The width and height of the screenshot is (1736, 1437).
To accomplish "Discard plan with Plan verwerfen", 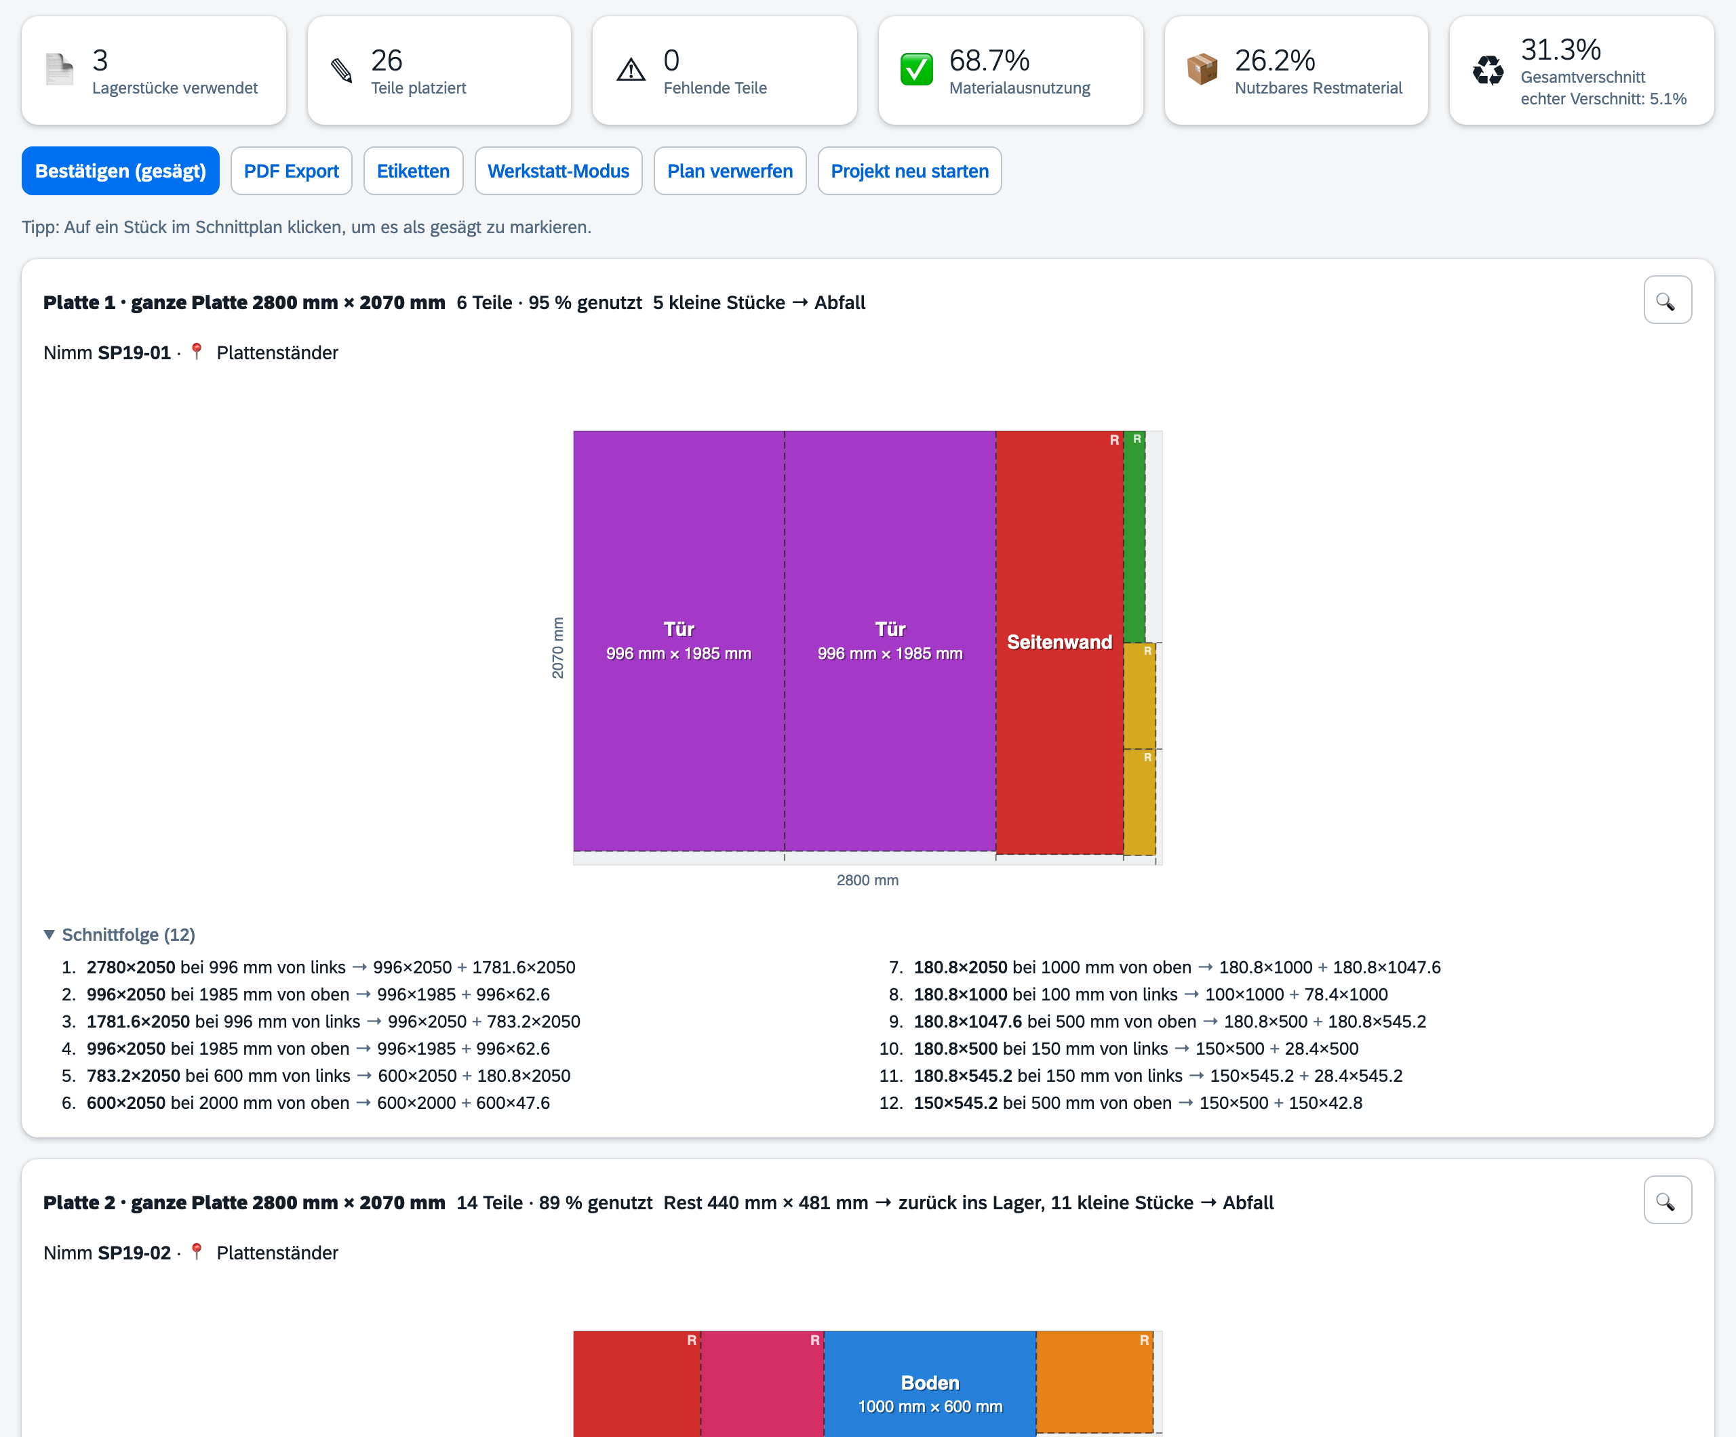I will (730, 171).
